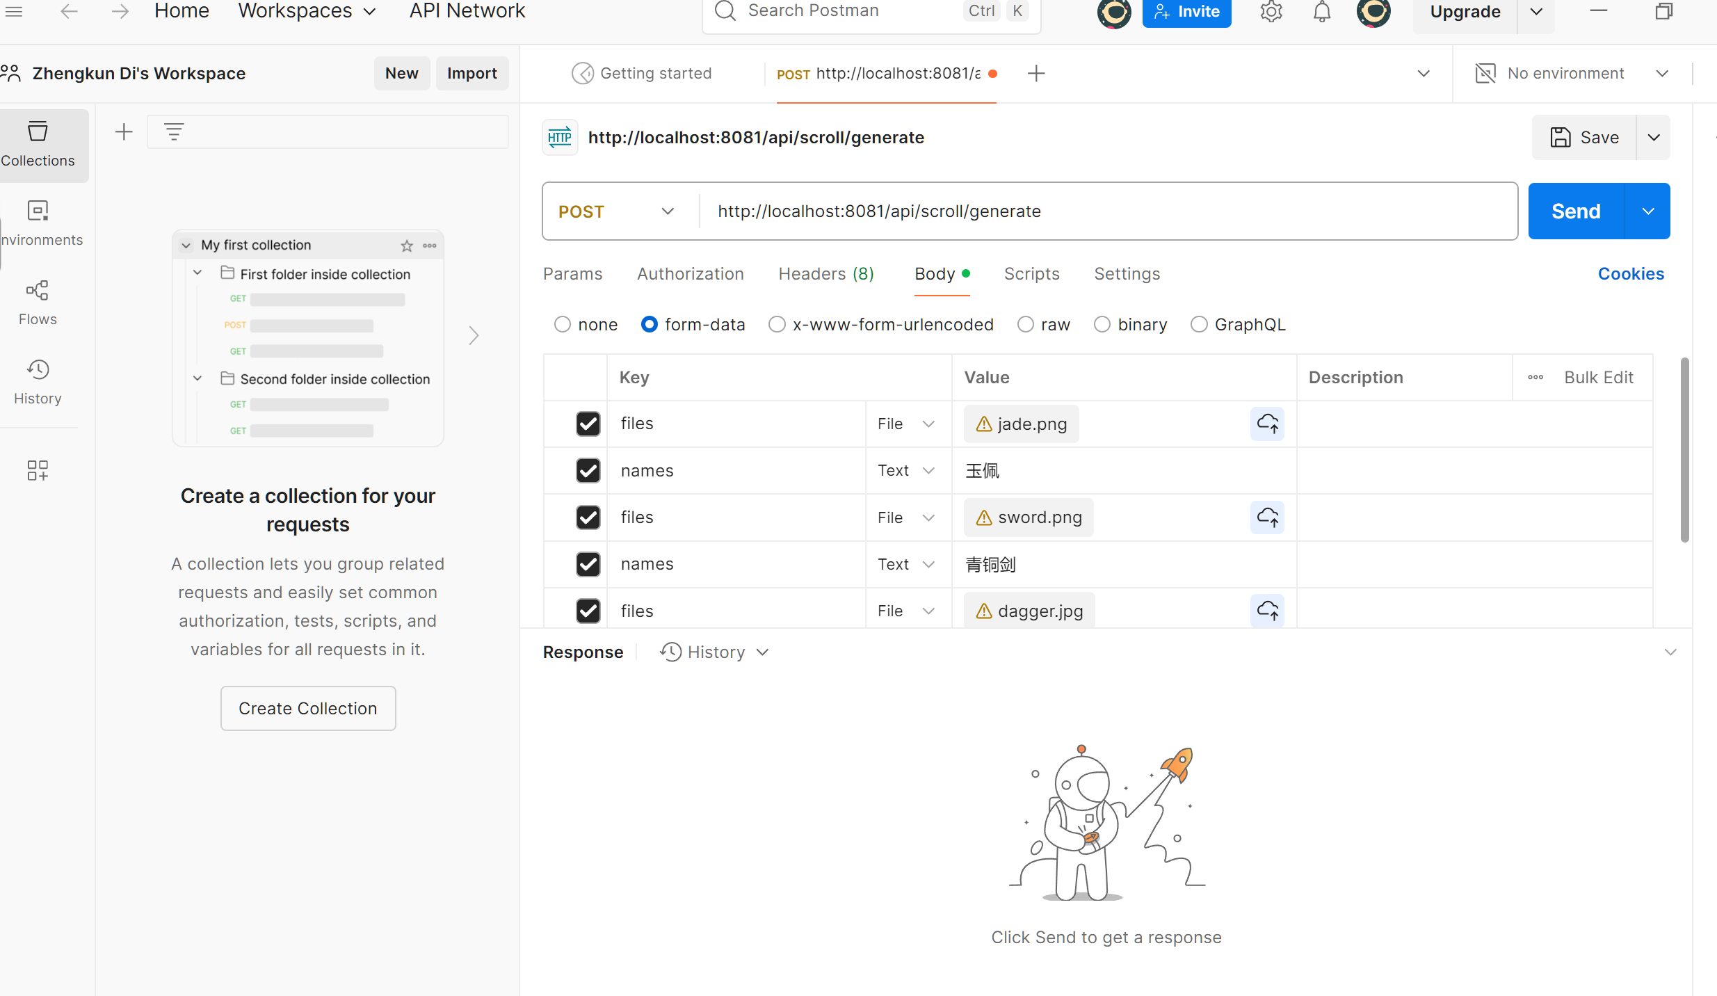Image resolution: width=1717 pixels, height=996 pixels.
Task: Open the Flows sidebar icon
Action: (38, 303)
